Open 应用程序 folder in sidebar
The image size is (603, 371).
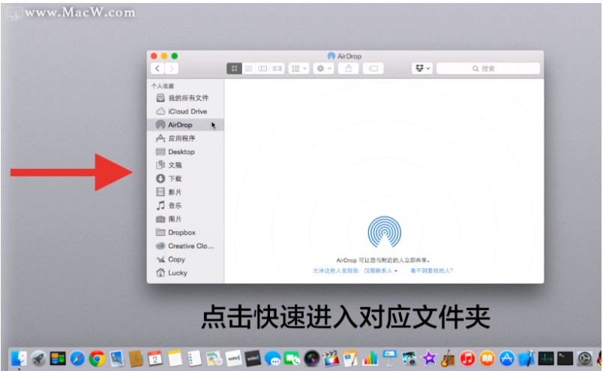point(185,138)
